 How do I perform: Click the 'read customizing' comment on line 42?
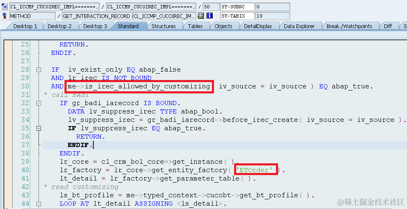85,187
